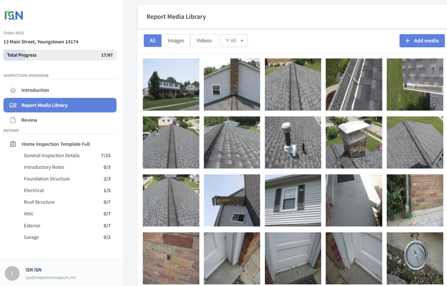
Task: Open the downspout by brick wall photo
Action: 415,200
